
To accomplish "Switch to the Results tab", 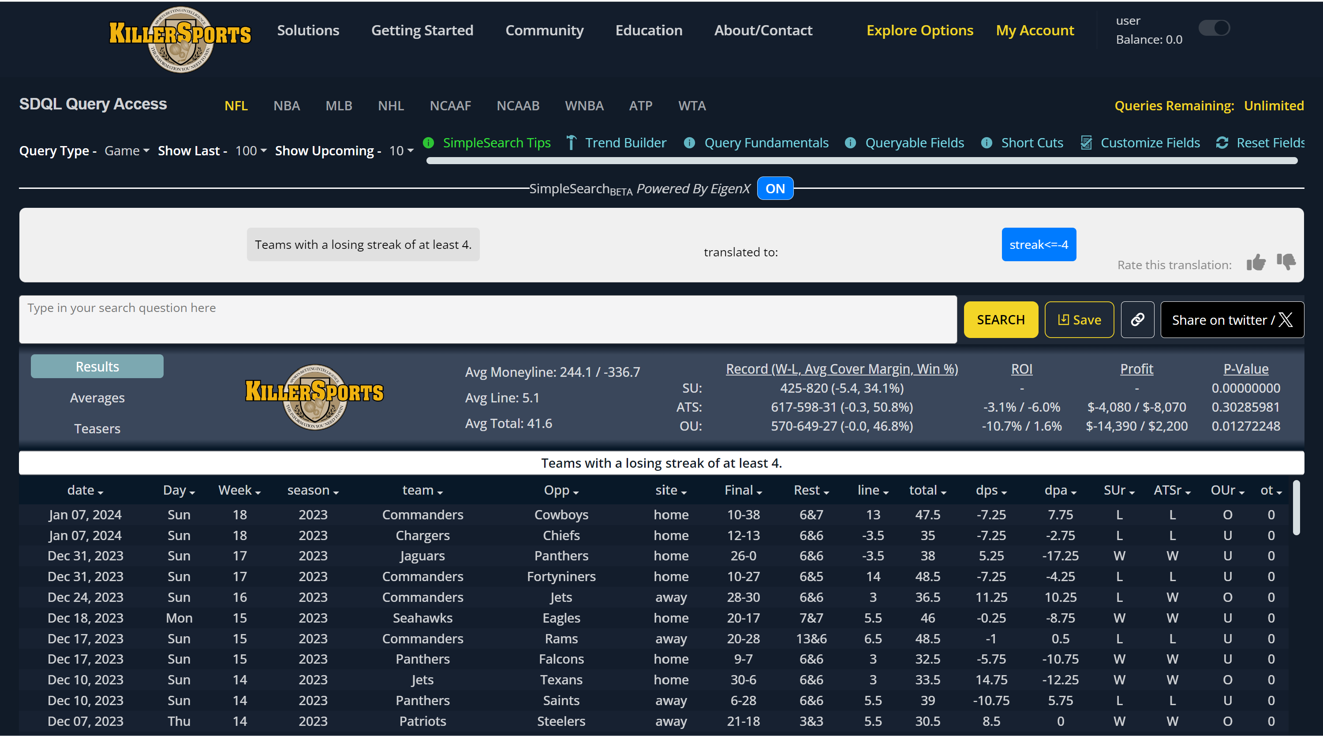I will (x=97, y=367).
